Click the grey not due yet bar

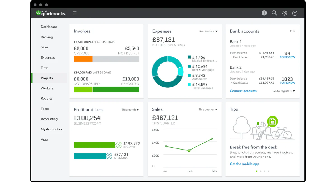(116, 59)
